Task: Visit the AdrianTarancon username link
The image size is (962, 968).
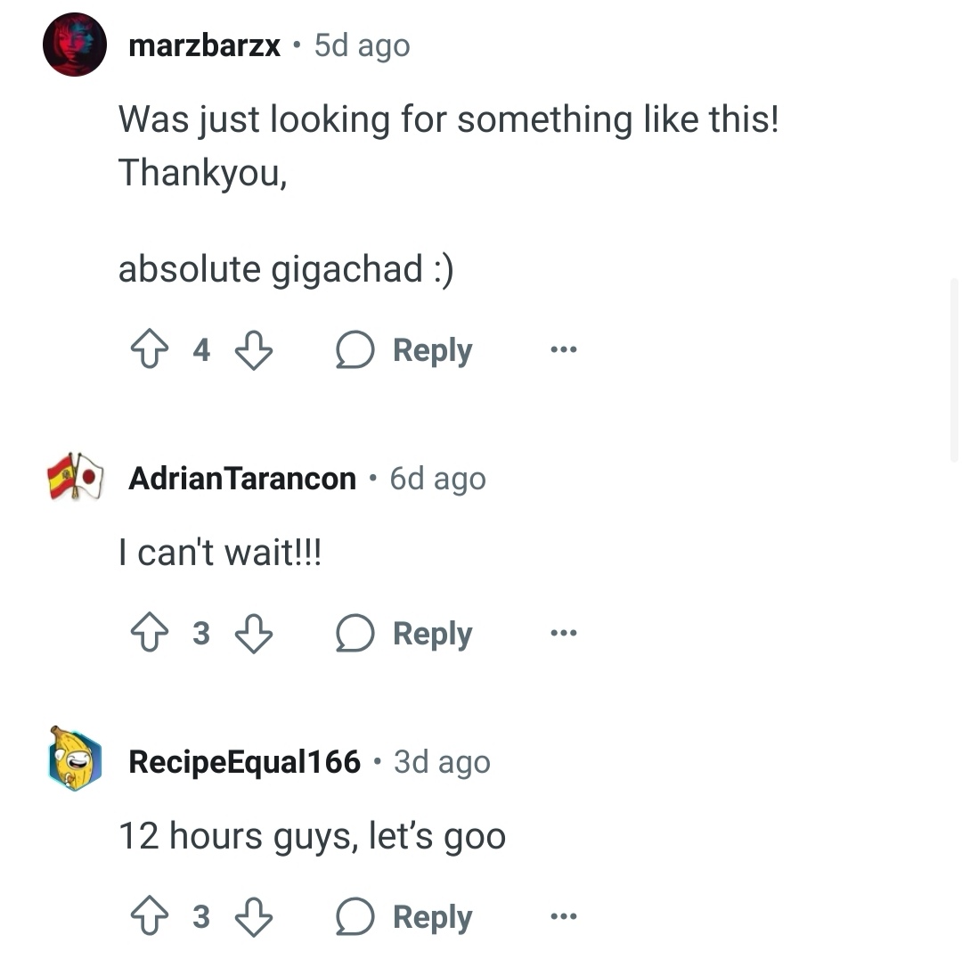Action: click(x=242, y=479)
